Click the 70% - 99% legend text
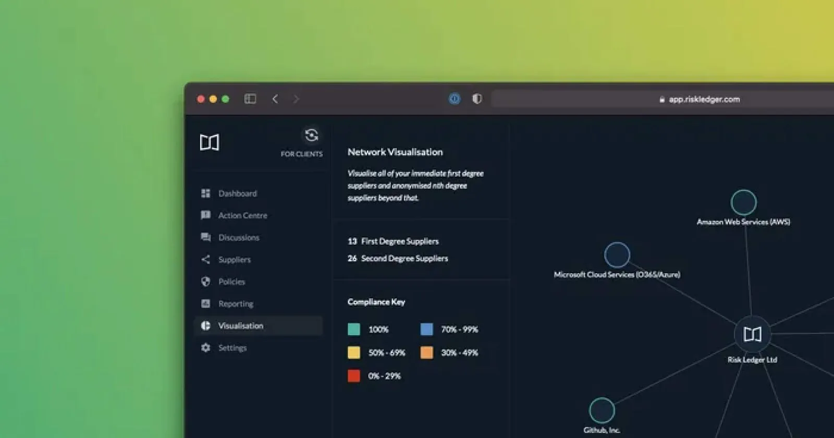 point(460,330)
